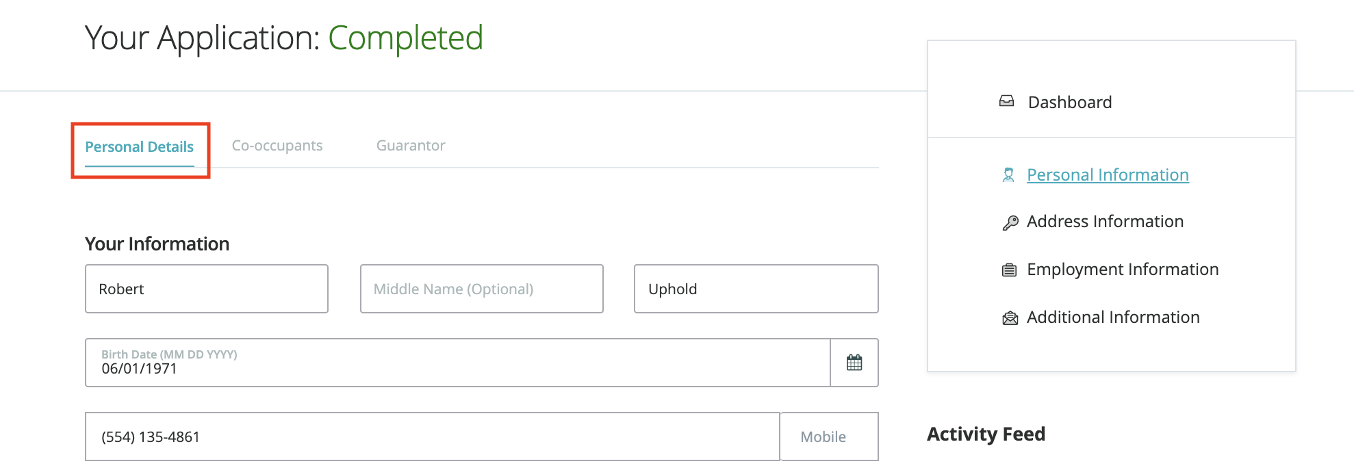Open the Employment Information section link

click(x=1123, y=270)
